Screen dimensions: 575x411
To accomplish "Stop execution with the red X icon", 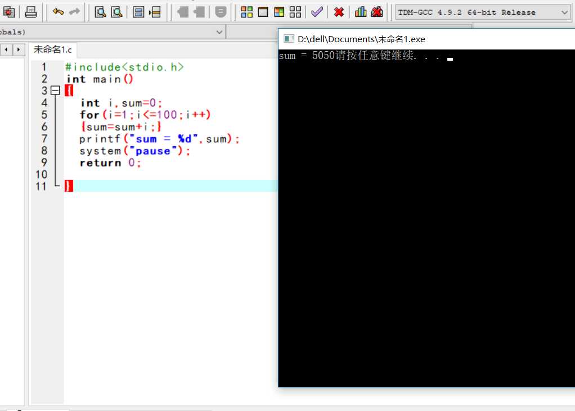I will (339, 12).
